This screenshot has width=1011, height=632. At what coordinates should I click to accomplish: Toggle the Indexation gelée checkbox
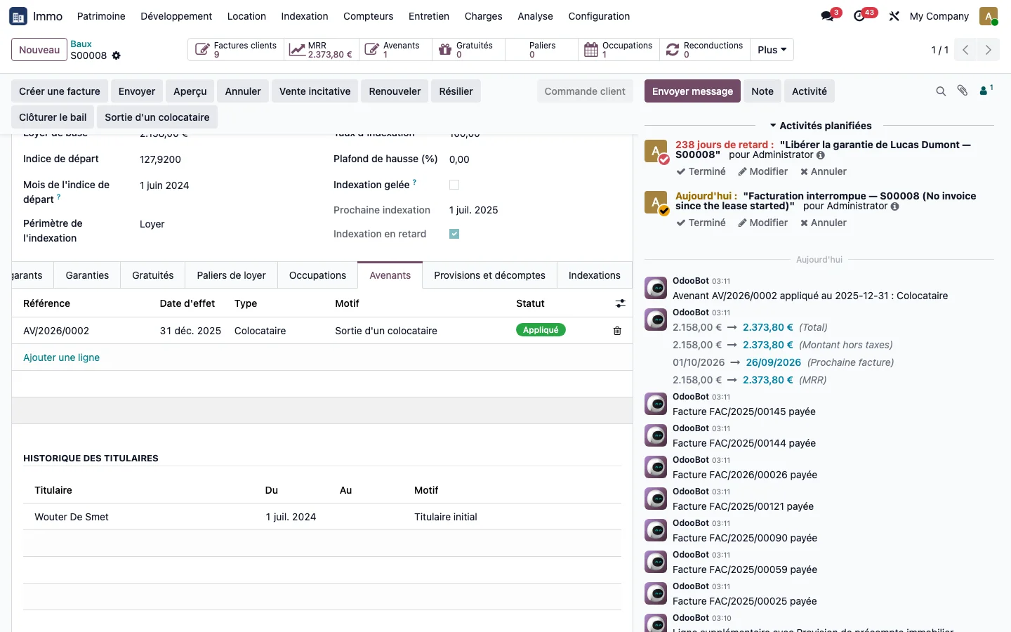tap(454, 185)
